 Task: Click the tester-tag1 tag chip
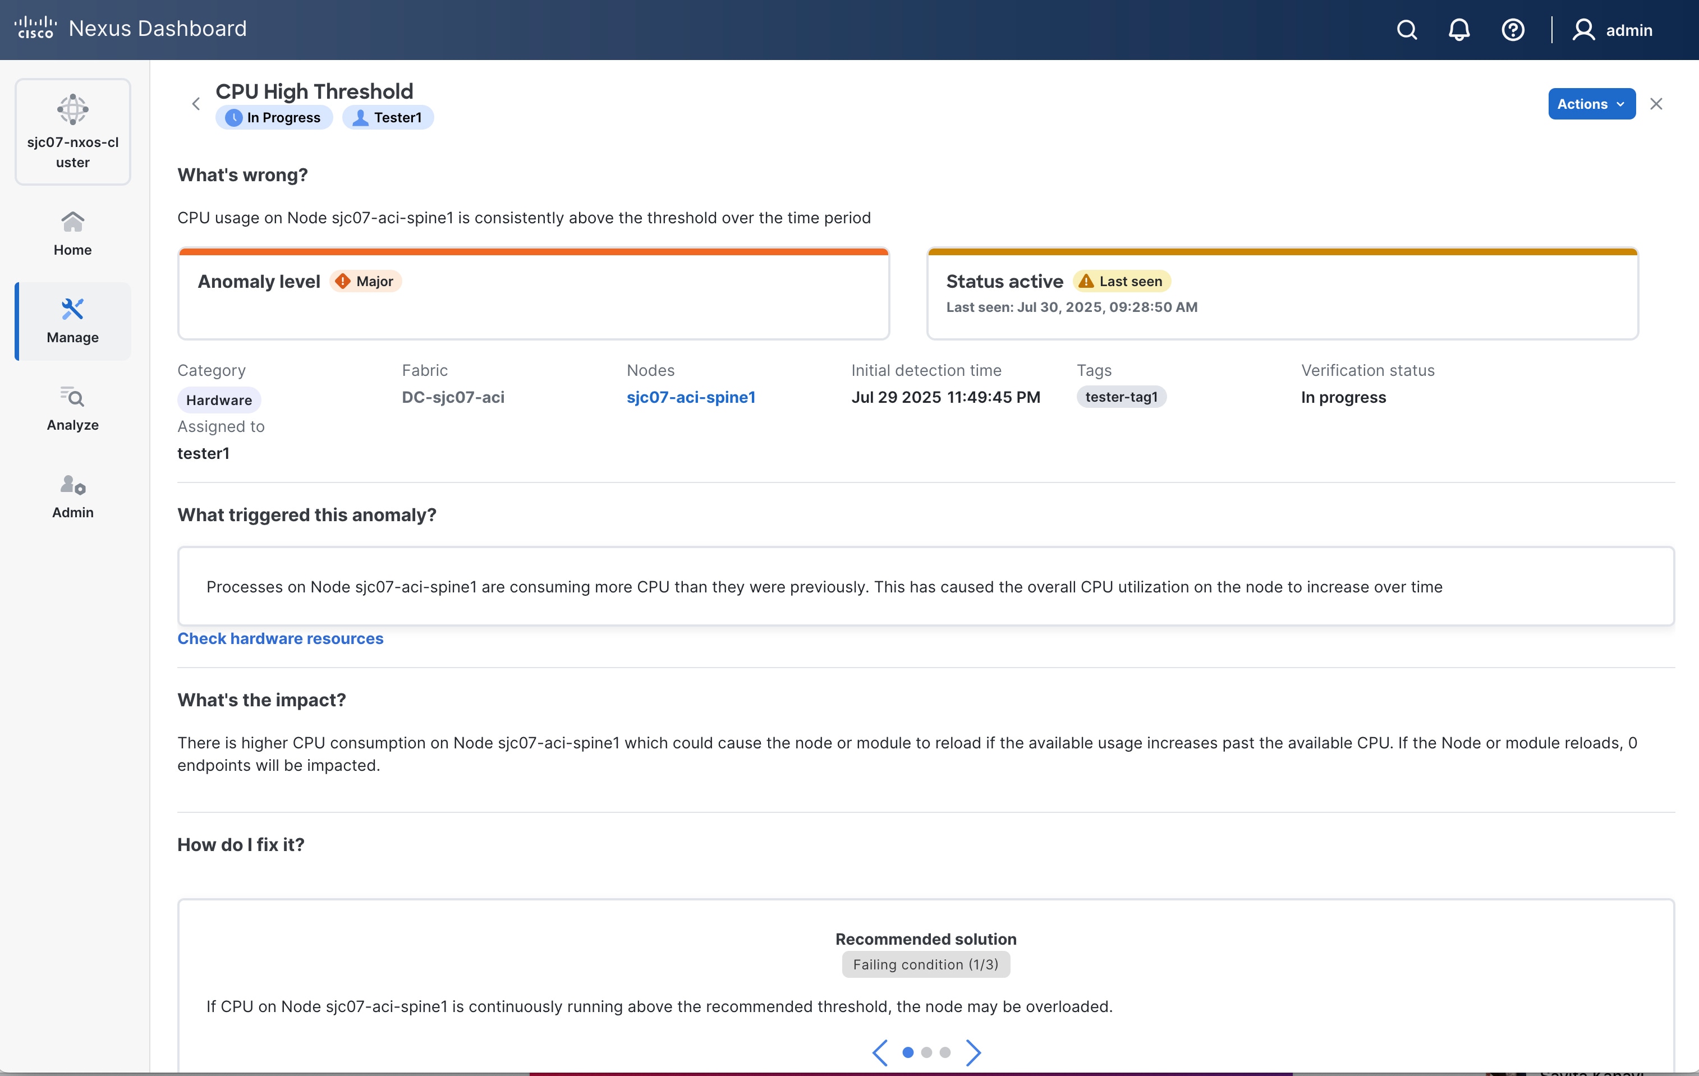[1121, 397]
